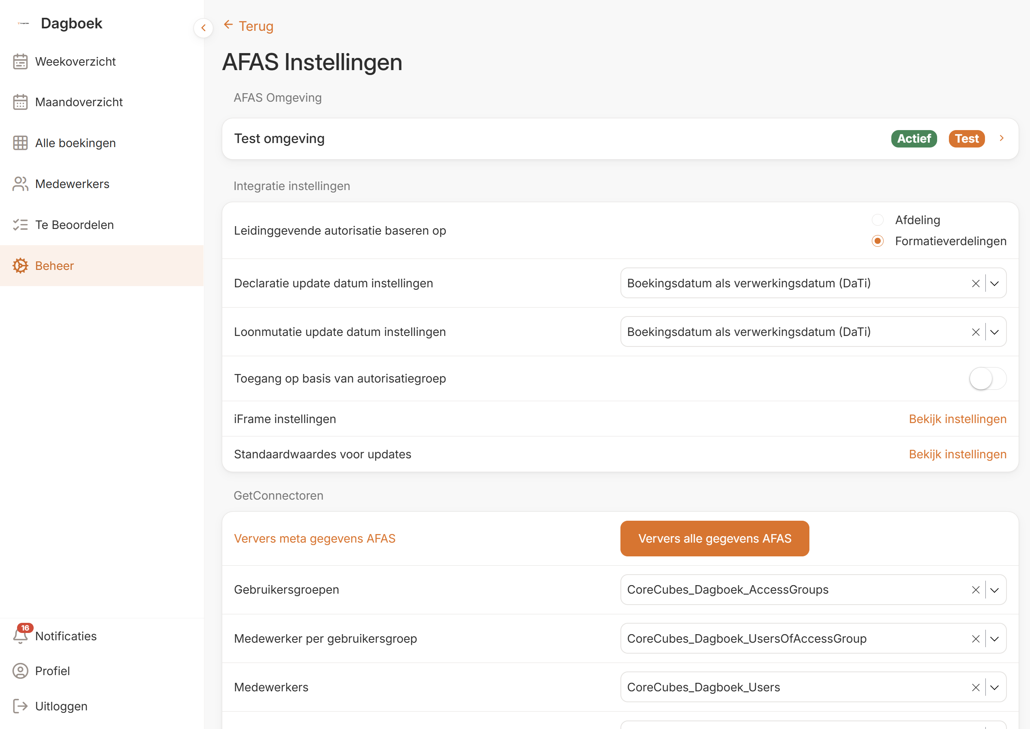Click Ververs alle gegevens AFAS button
This screenshot has height=729, width=1030.
point(714,539)
